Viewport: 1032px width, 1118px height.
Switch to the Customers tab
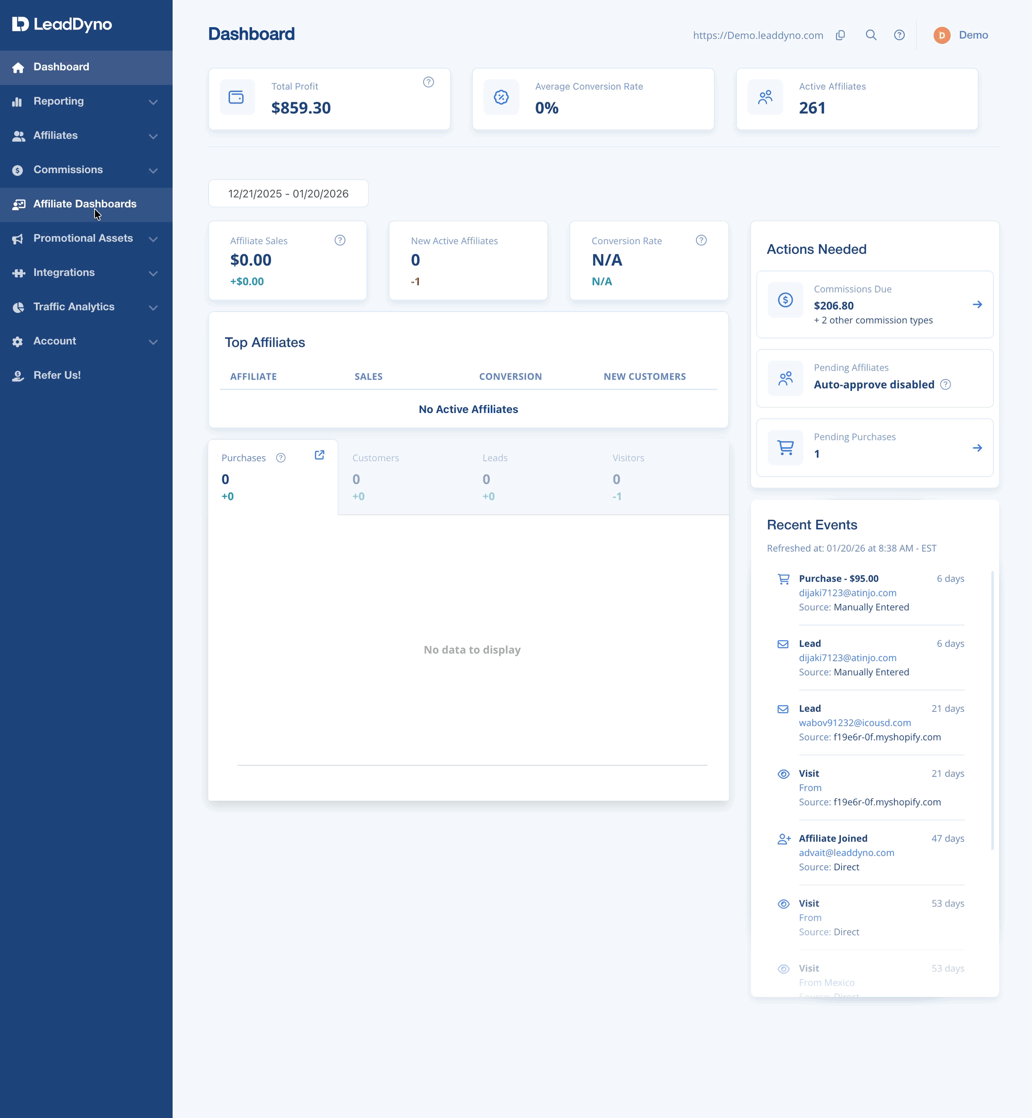point(403,477)
